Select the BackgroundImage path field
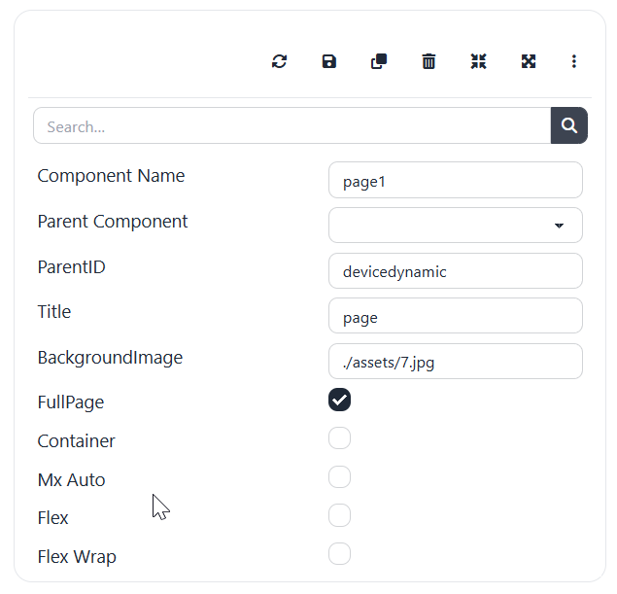 click(456, 362)
